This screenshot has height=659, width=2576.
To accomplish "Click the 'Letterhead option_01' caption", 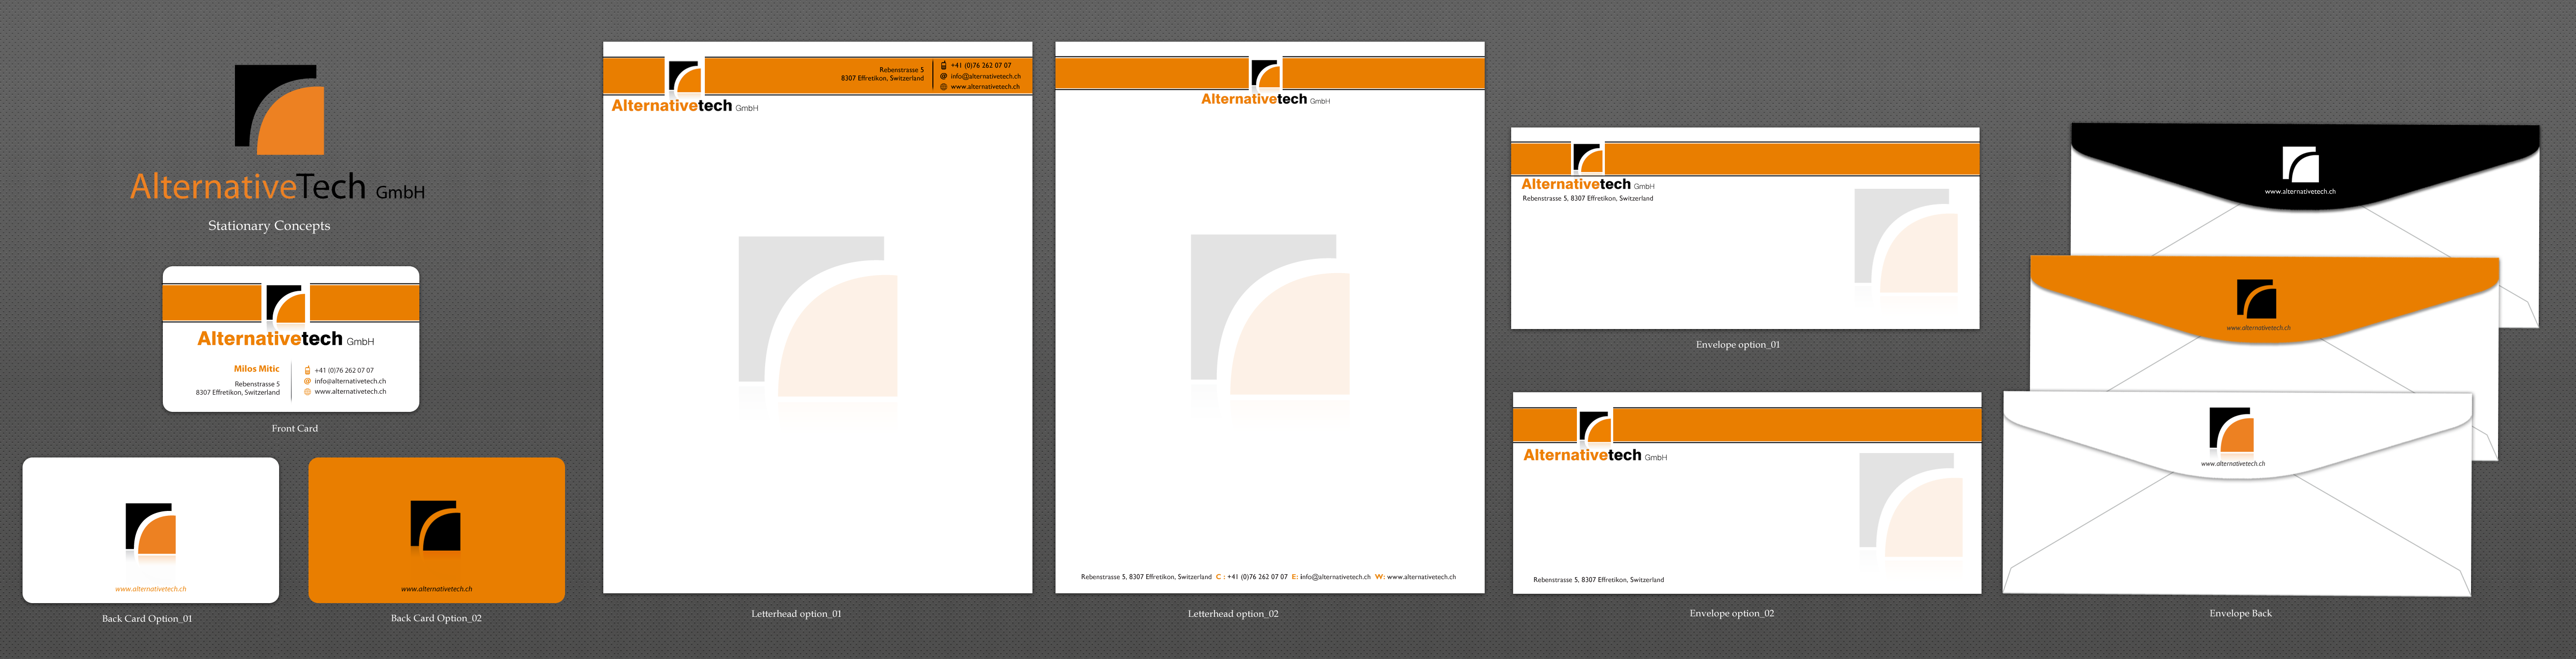I will point(796,614).
